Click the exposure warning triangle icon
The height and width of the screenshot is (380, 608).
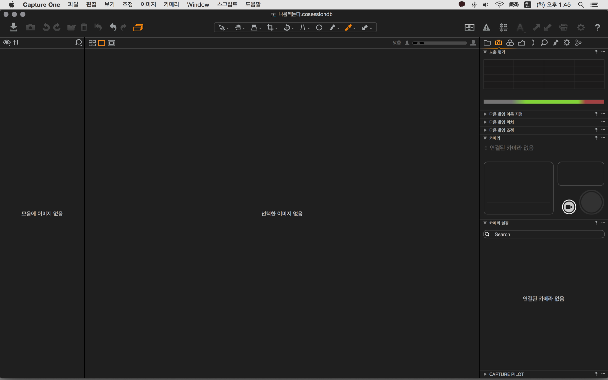pos(486,28)
